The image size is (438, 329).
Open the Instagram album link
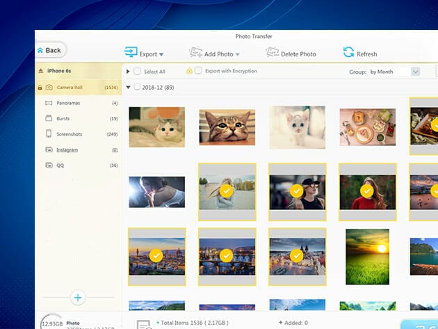67,150
